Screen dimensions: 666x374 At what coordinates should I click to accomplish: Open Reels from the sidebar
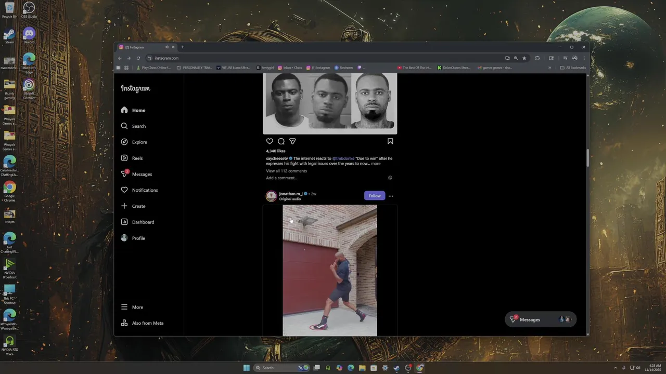(132, 158)
